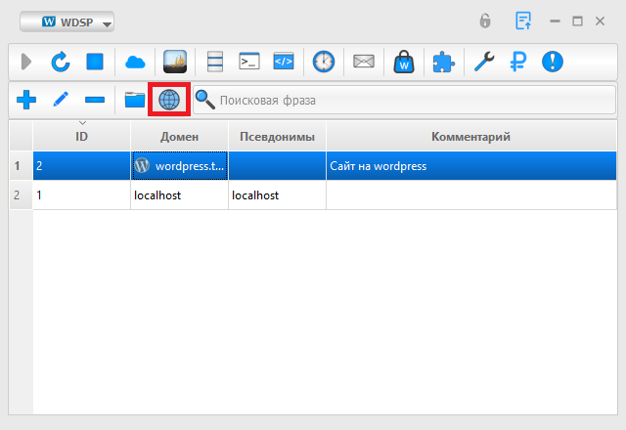Select the wordpress.t... domain cell
The width and height of the screenshot is (626, 430).
pyautogui.click(x=179, y=165)
